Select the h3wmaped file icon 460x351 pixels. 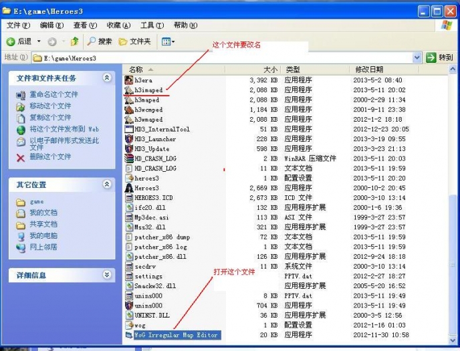[x=129, y=120]
